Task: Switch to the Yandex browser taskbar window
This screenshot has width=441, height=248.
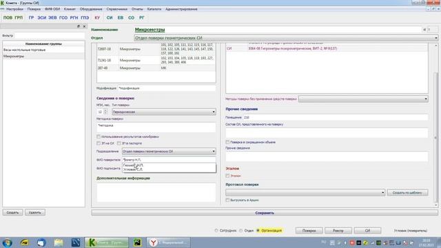Action: tap(168, 242)
